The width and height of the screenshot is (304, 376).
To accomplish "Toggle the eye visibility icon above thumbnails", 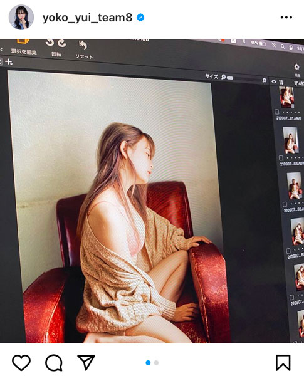I will click(x=274, y=81).
